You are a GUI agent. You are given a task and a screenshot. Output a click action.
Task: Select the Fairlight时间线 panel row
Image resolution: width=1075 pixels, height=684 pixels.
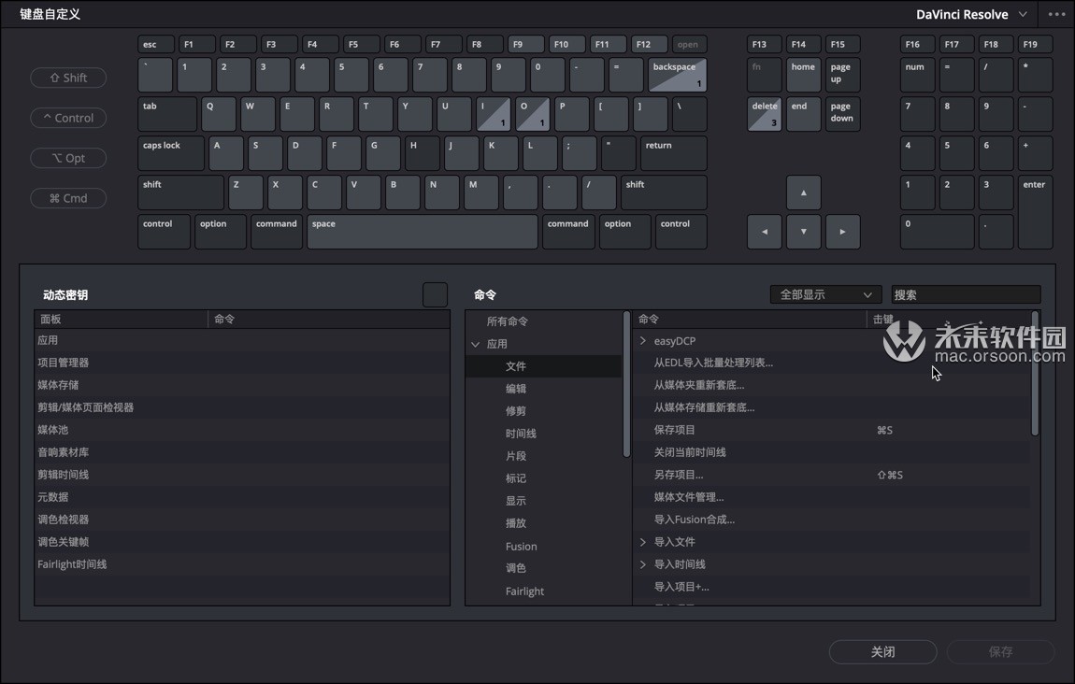click(242, 564)
